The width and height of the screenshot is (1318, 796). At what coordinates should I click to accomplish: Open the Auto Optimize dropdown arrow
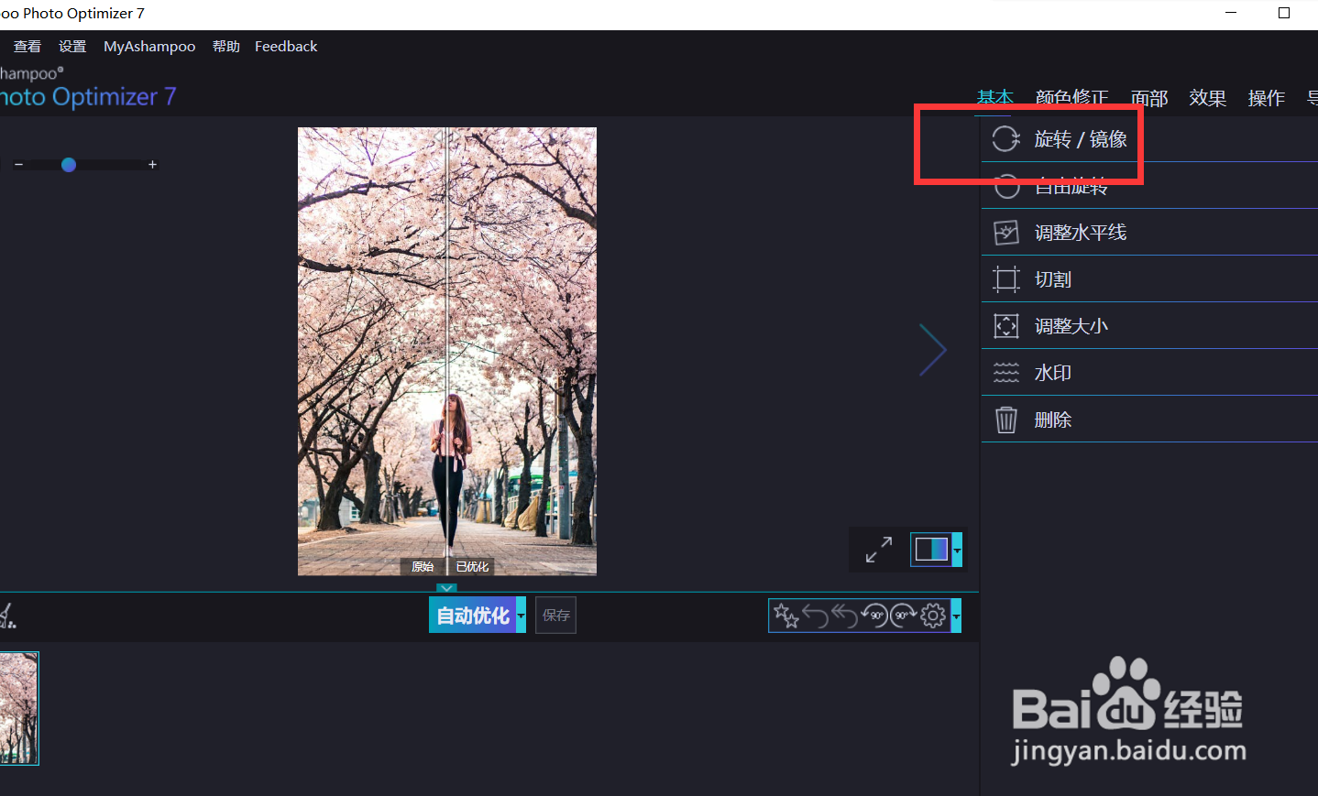click(521, 615)
